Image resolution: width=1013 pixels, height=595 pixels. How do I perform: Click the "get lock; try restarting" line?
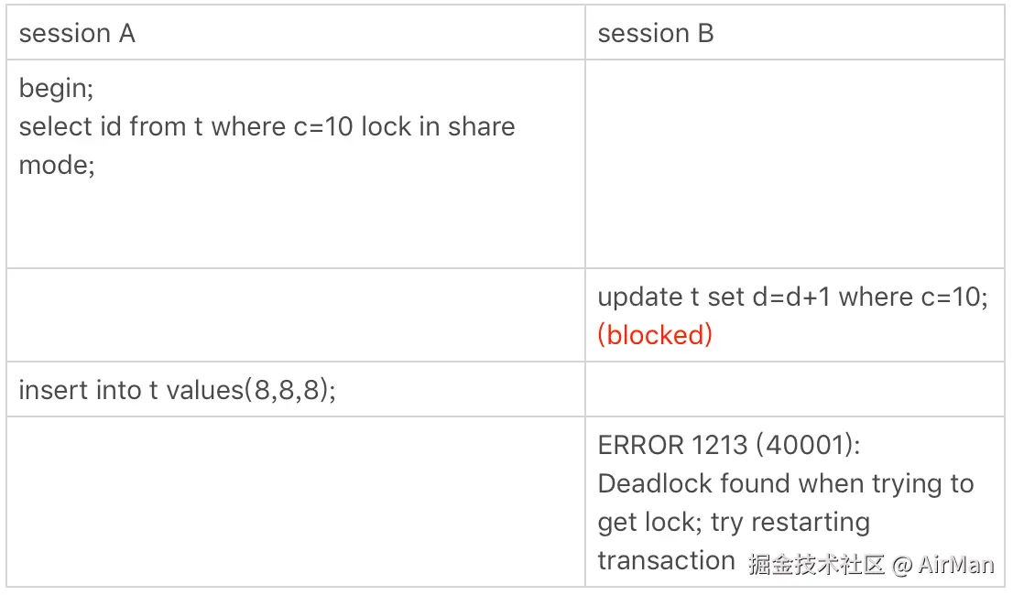pyautogui.click(x=734, y=522)
